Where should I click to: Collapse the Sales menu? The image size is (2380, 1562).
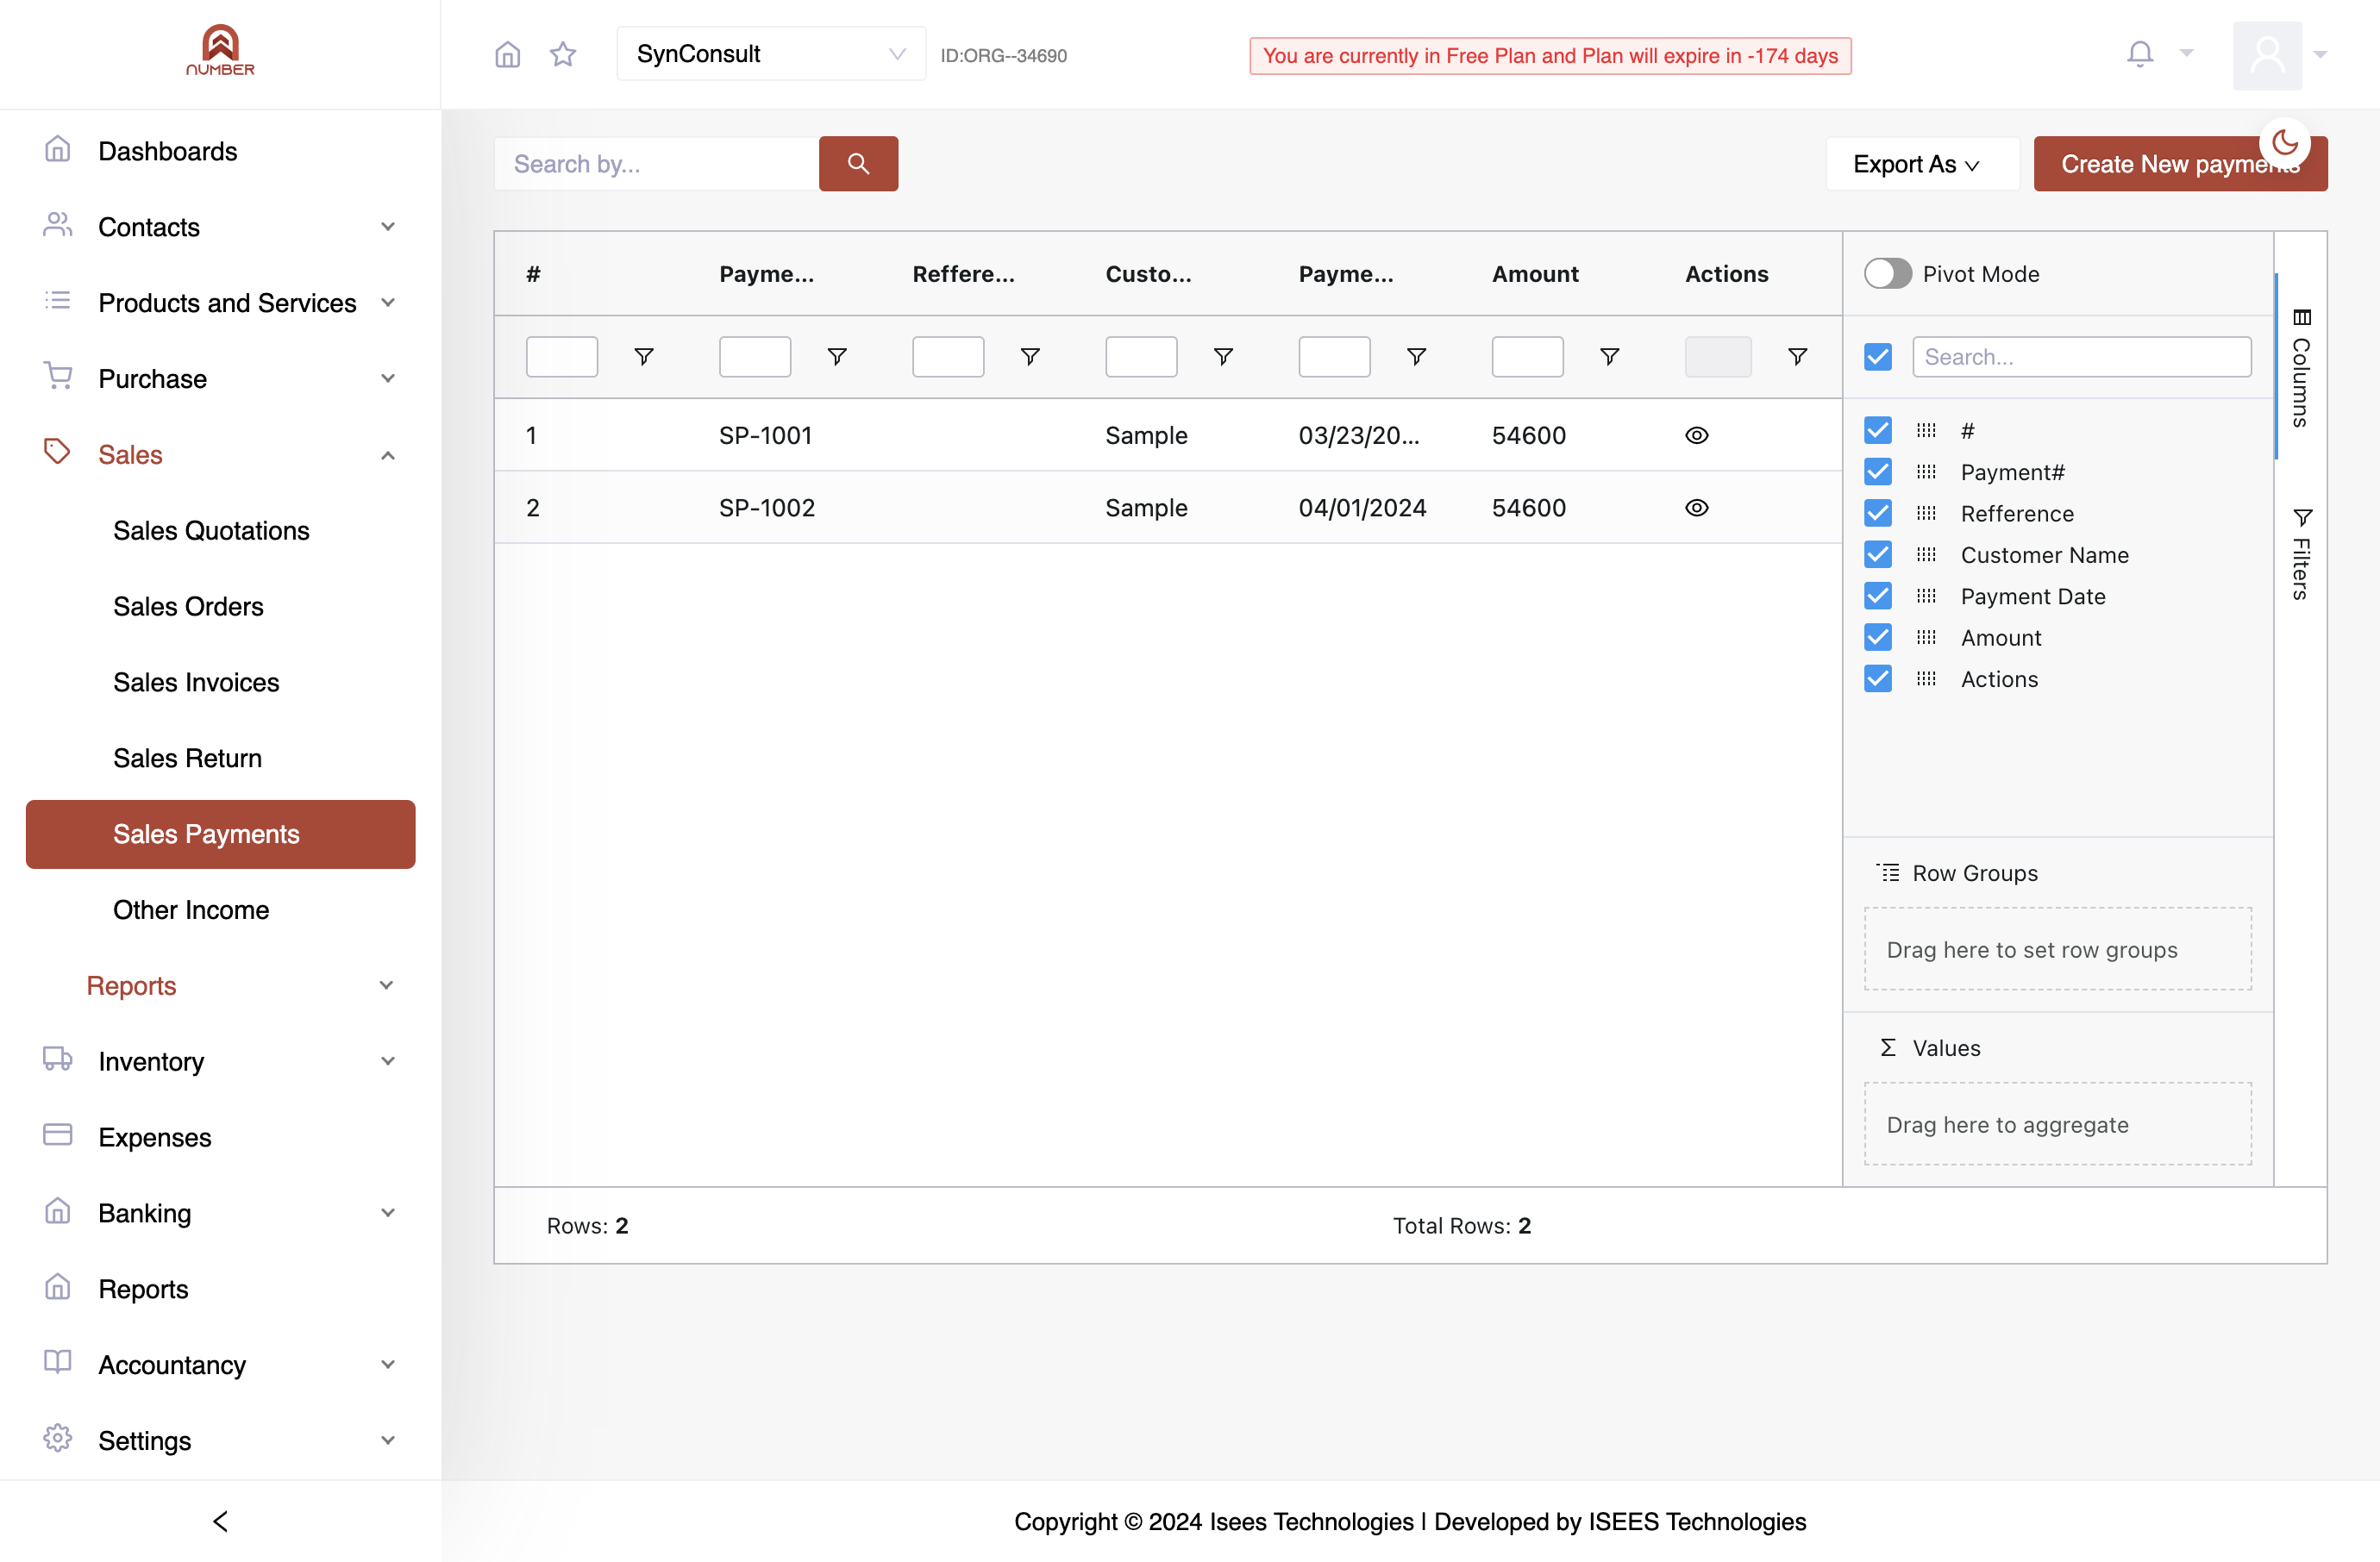point(220,454)
